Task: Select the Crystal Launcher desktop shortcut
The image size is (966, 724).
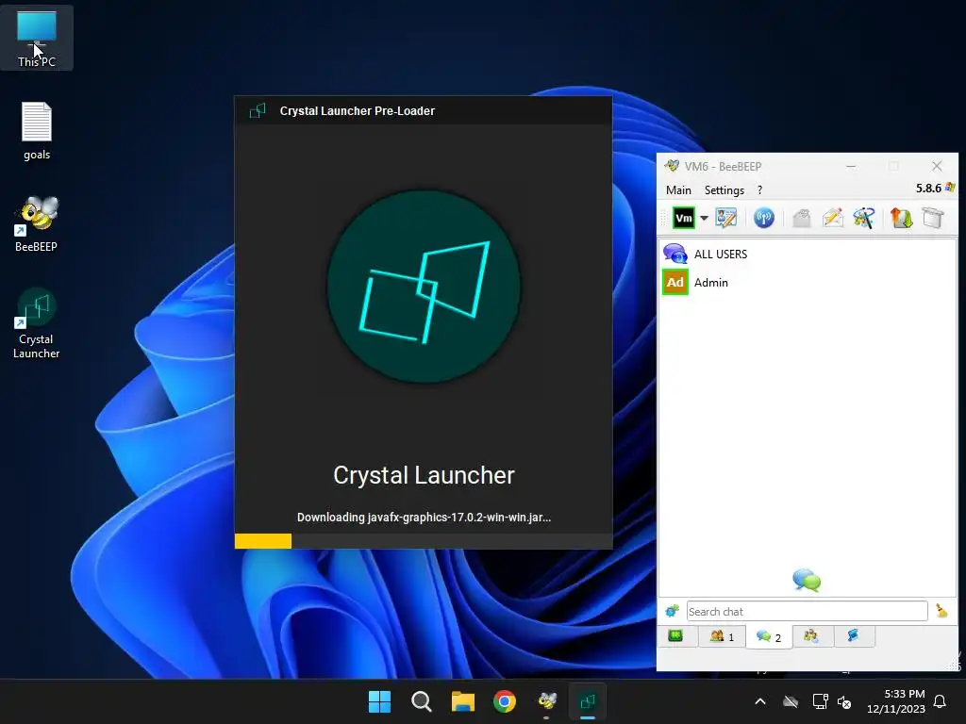Action: point(37,324)
